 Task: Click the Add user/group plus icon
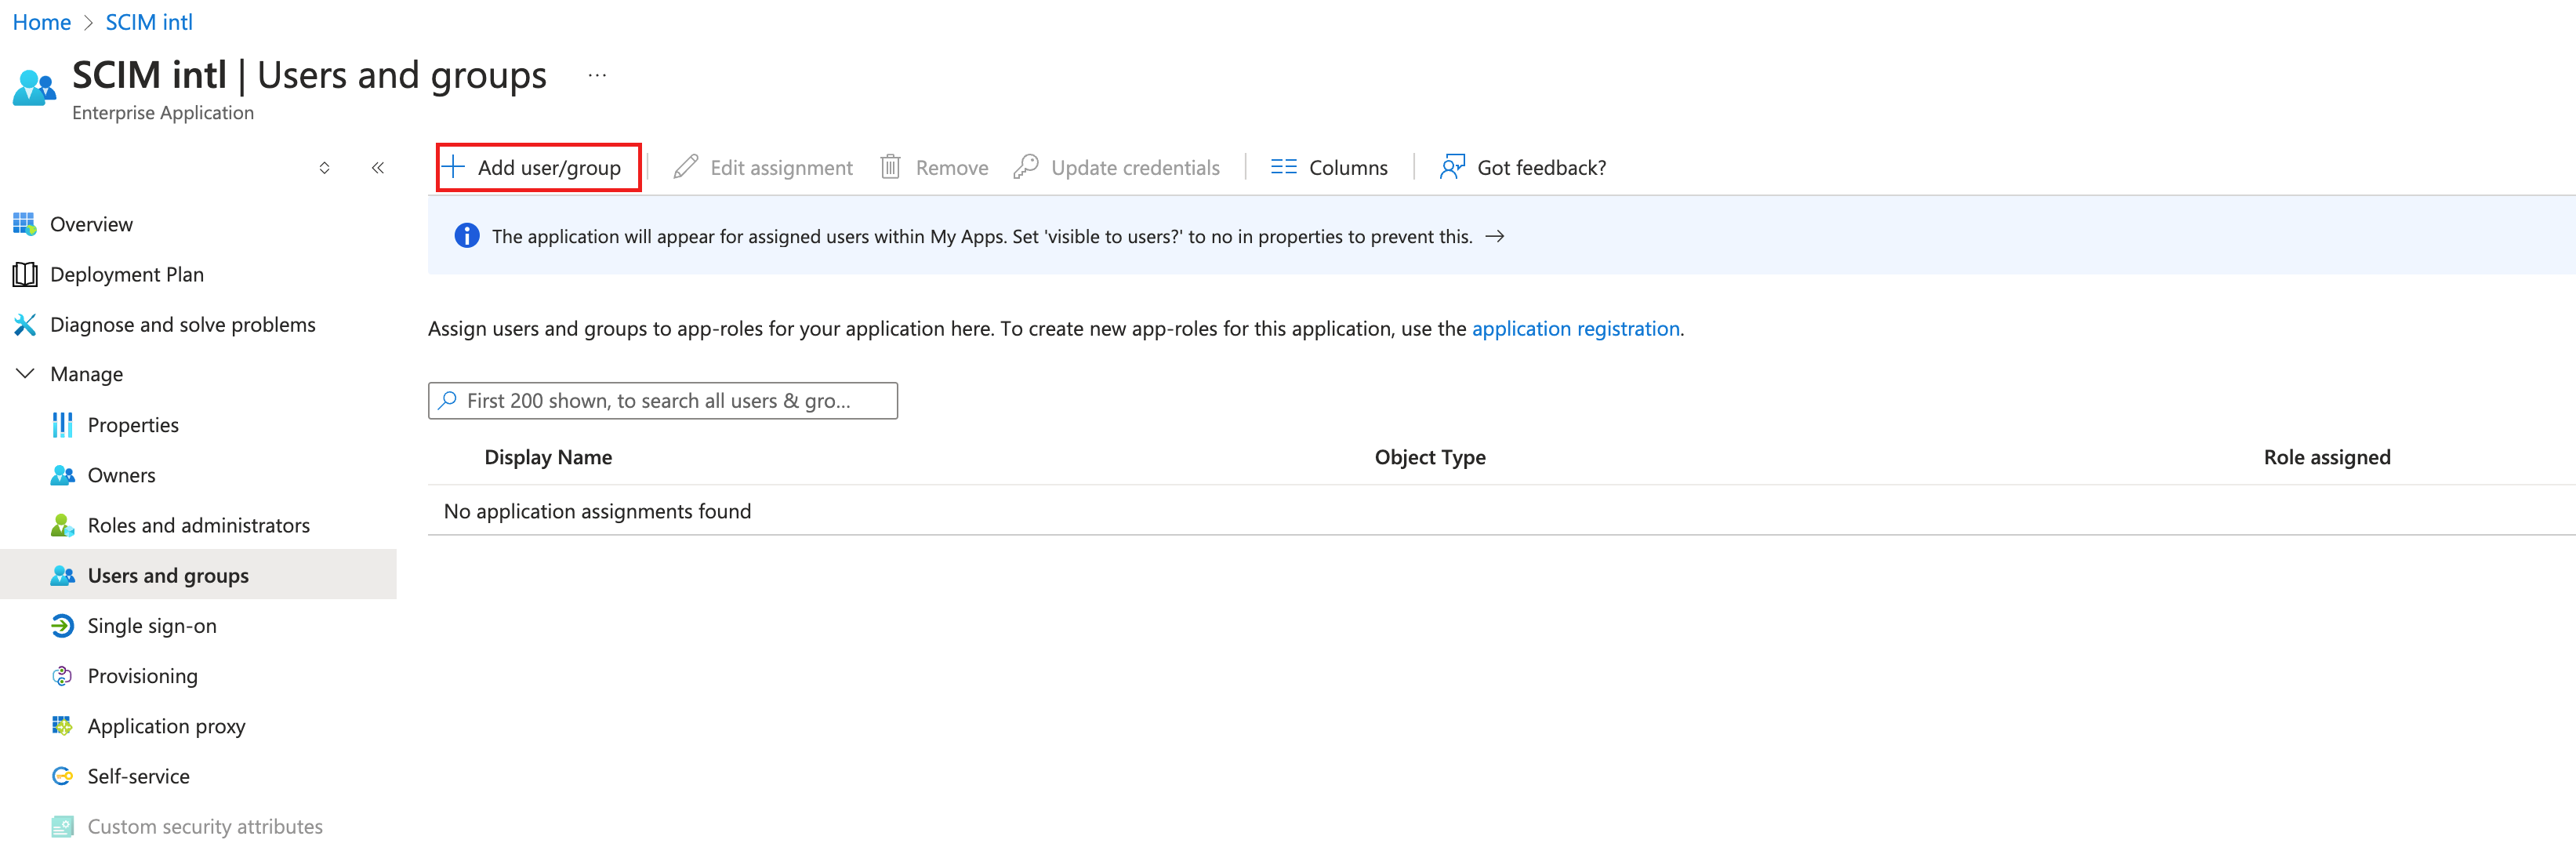coord(453,167)
